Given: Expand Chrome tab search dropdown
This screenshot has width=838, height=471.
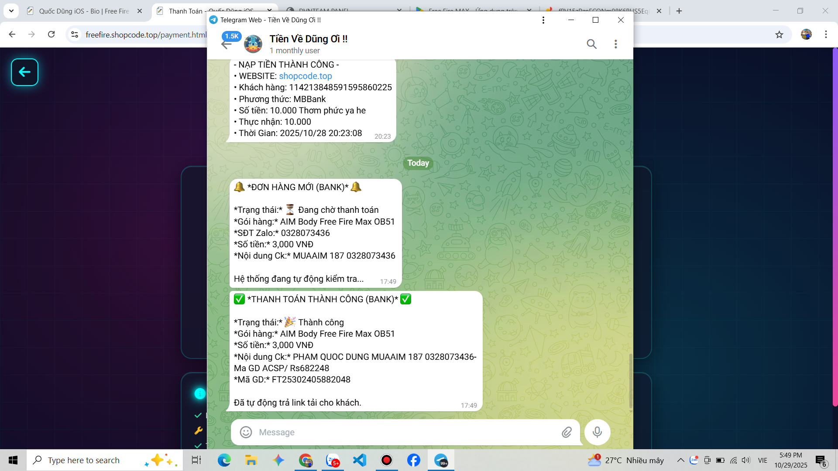Looking at the screenshot, I should click(x=11, y=11).
